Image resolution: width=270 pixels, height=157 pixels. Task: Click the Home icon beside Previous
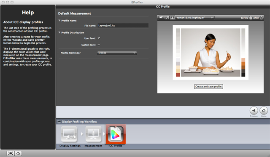(x=264, y=111)
